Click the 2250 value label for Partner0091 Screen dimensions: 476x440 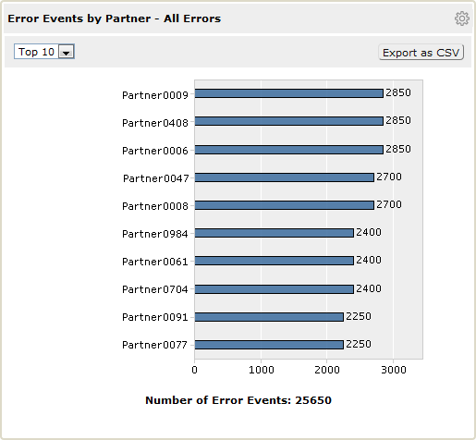pos(359,316)
